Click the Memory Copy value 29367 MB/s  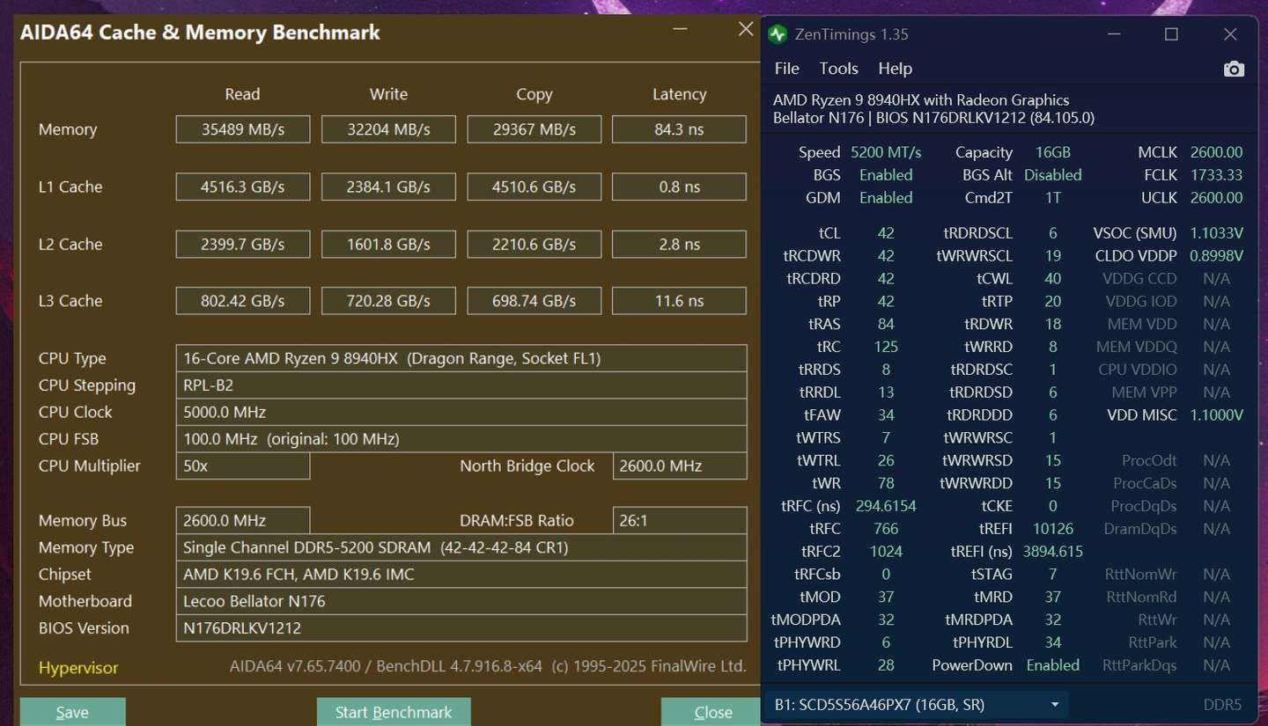[534, 129]
